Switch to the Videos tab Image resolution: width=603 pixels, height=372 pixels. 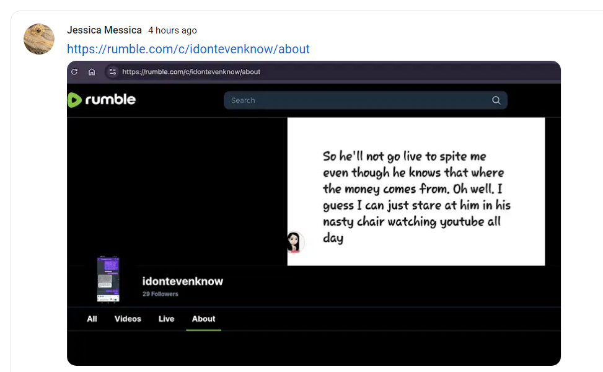coord(128,319)
